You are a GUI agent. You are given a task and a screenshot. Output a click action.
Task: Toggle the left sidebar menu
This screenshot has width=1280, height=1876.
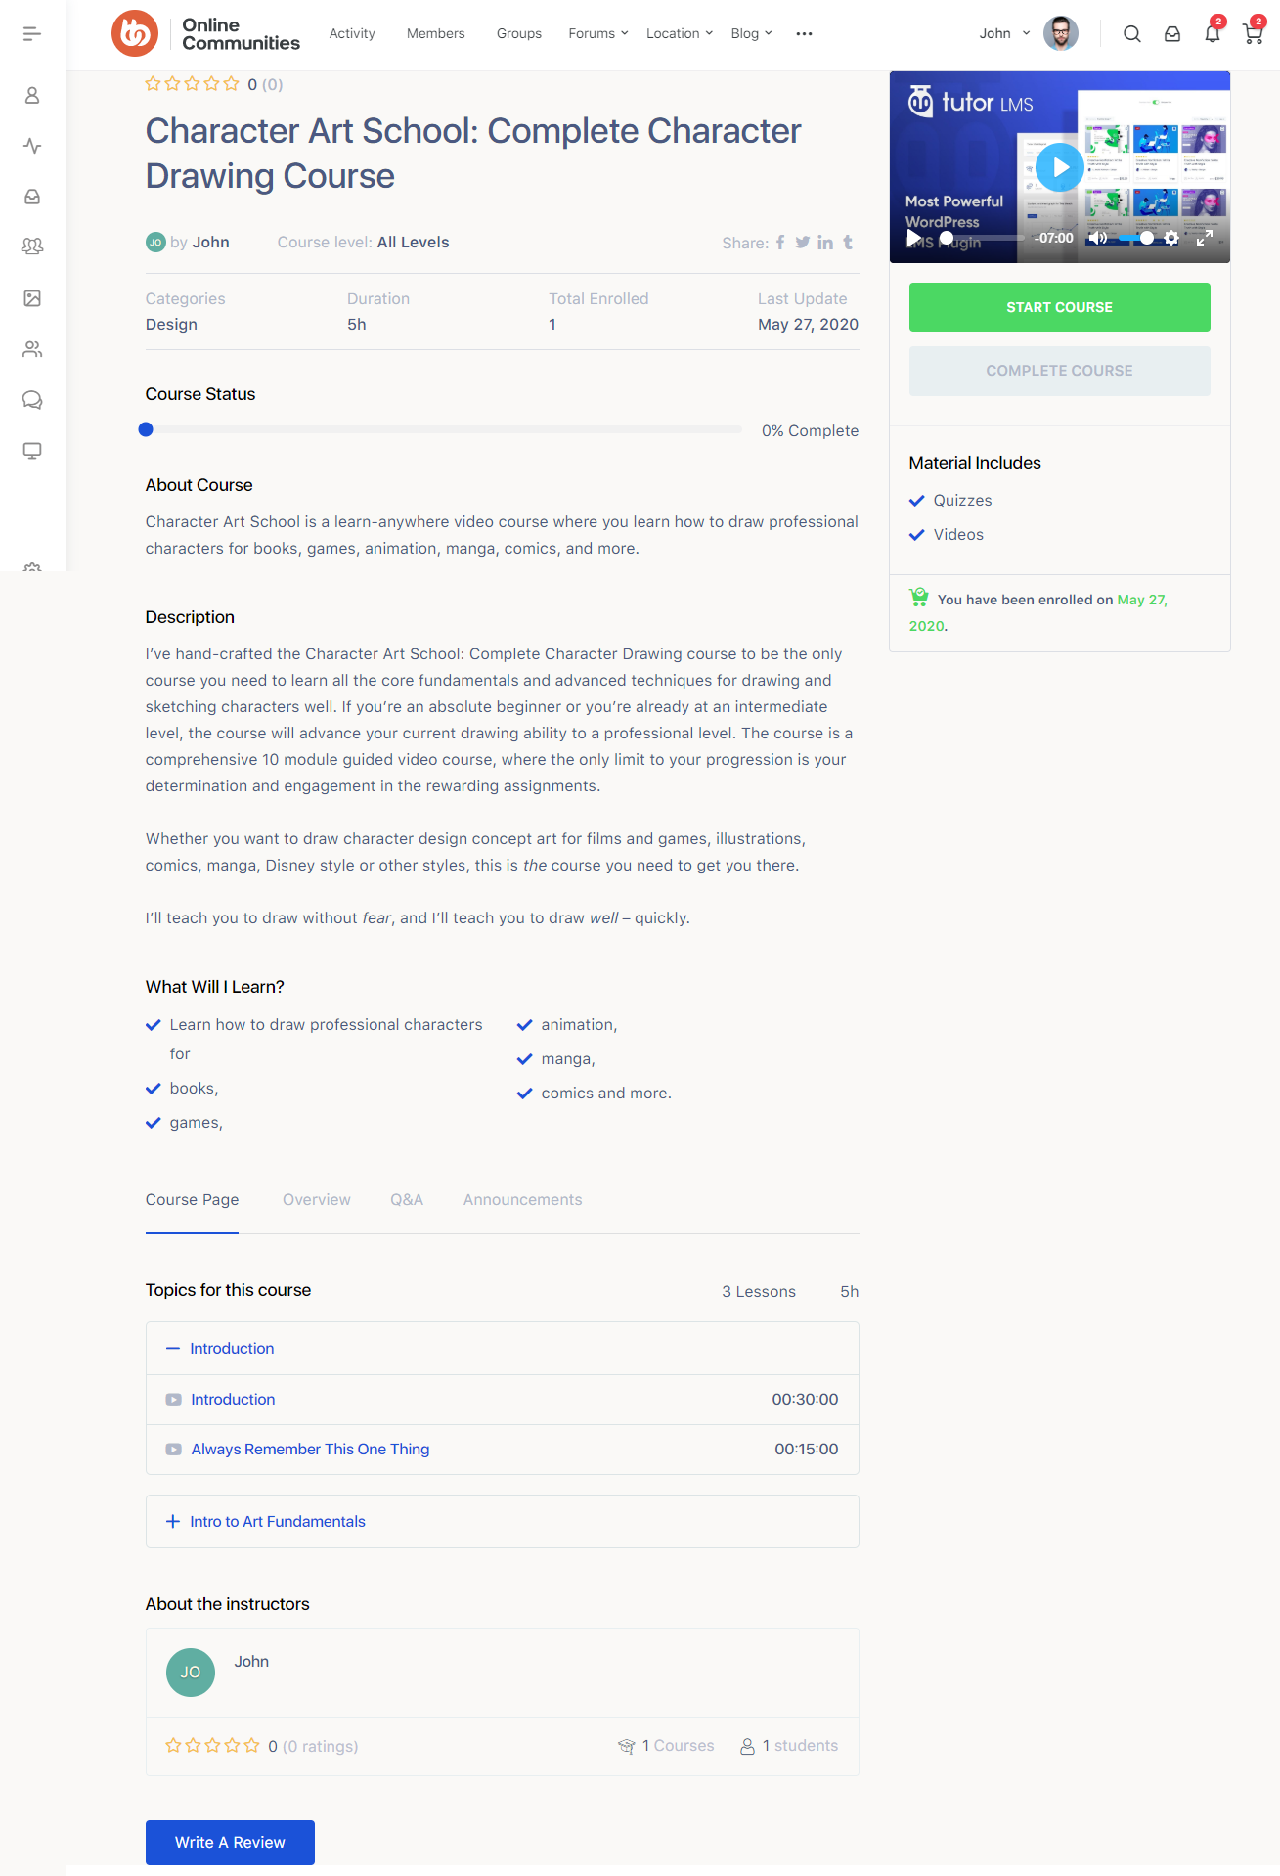32,34
